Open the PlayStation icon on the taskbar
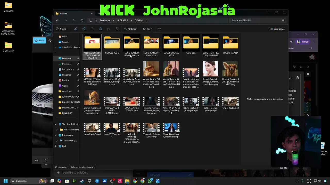Image resolution: width=330 pixels, height=185 pixels. (104, 181)
